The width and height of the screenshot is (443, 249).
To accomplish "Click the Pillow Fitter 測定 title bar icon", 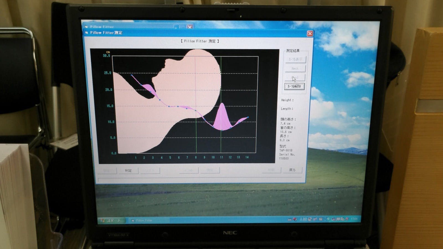I will coord(86,33).
